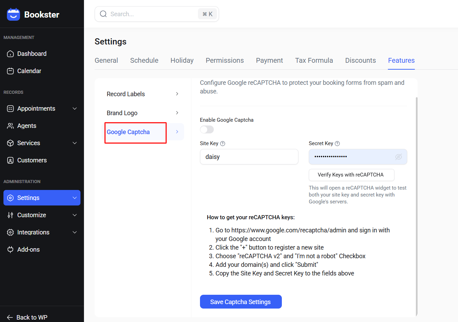This screenshot has height=322, width=458.
Task: Click the Agents people icon
Action: [10, 126]
